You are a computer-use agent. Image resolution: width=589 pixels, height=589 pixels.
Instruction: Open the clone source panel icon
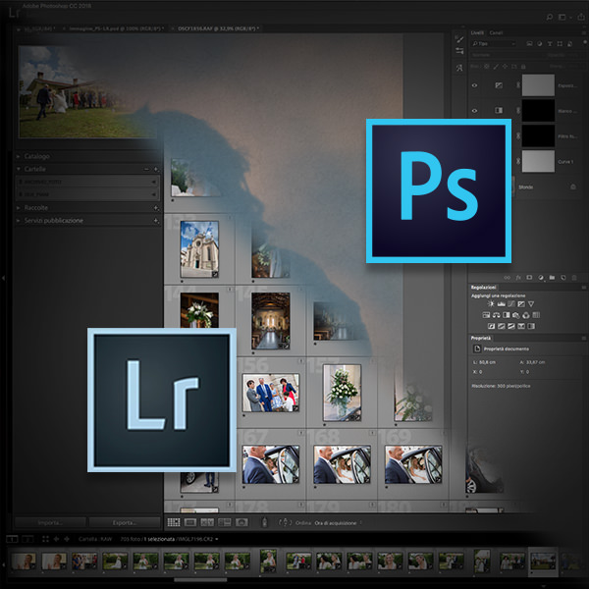tap(459, 68)
